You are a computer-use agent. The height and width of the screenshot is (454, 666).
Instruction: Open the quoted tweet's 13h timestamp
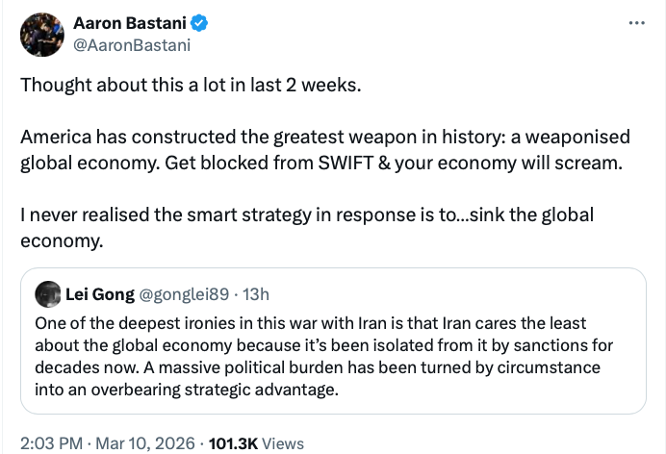tap(258, 294)
